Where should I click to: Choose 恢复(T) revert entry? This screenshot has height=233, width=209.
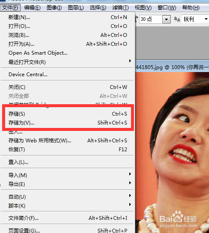[x=67, y=150]
